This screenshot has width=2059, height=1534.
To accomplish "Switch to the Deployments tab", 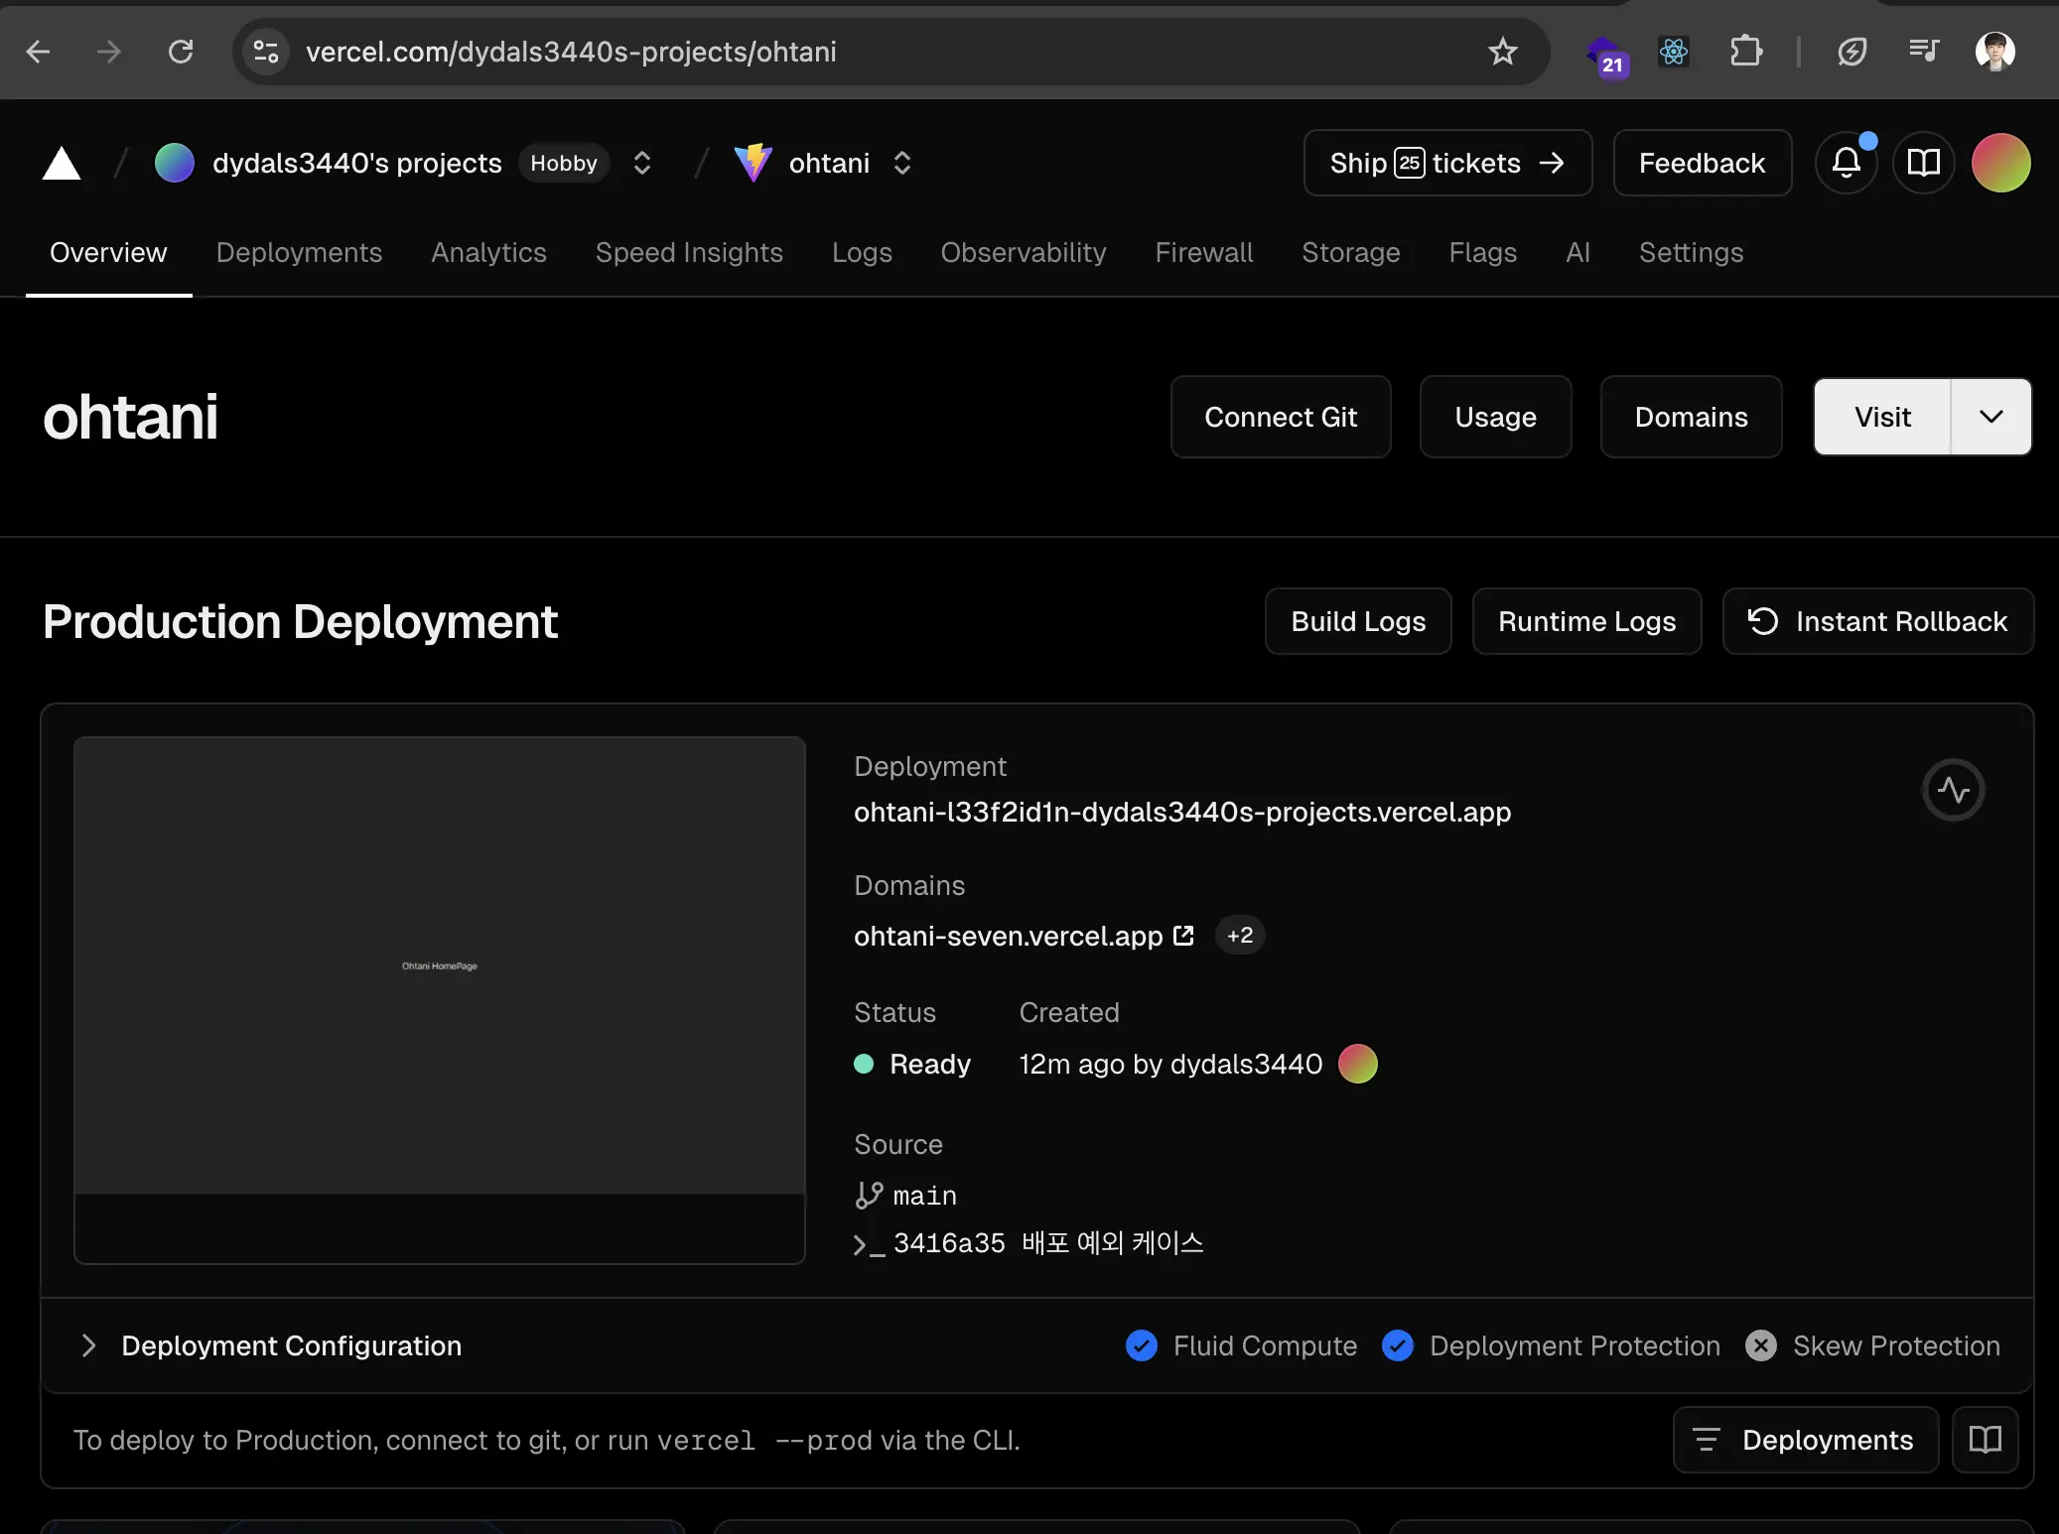I will pos(299,253).
